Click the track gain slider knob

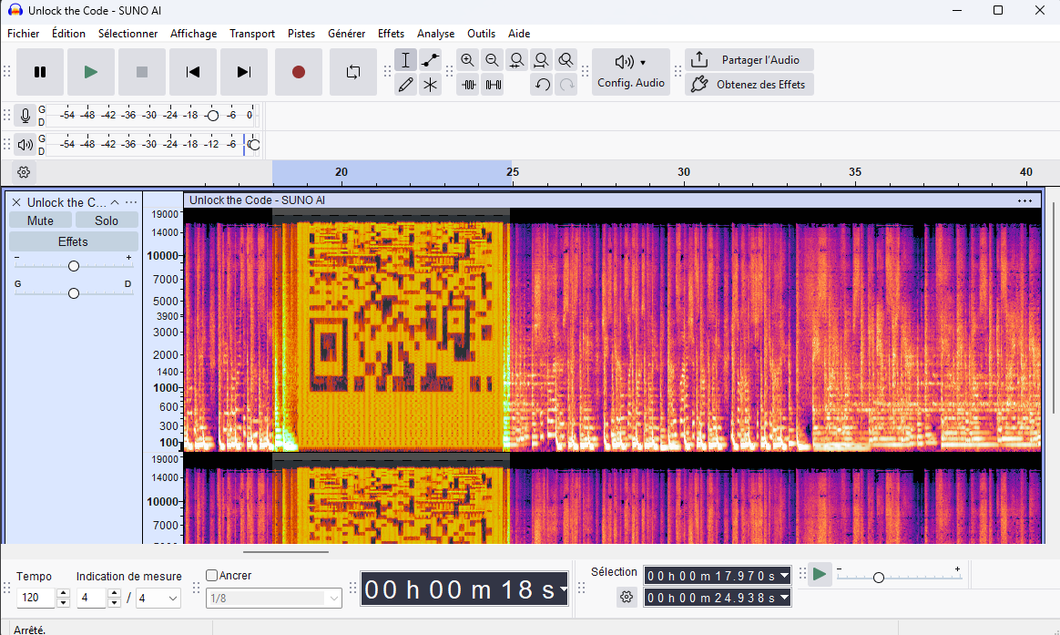[74, 266]
